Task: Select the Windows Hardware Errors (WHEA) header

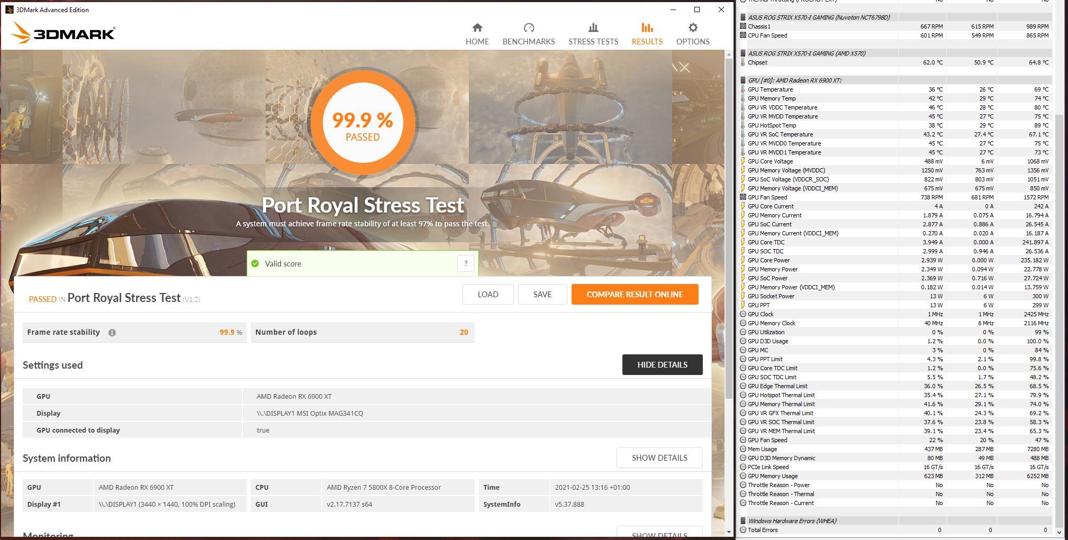Action: [895, 521]
